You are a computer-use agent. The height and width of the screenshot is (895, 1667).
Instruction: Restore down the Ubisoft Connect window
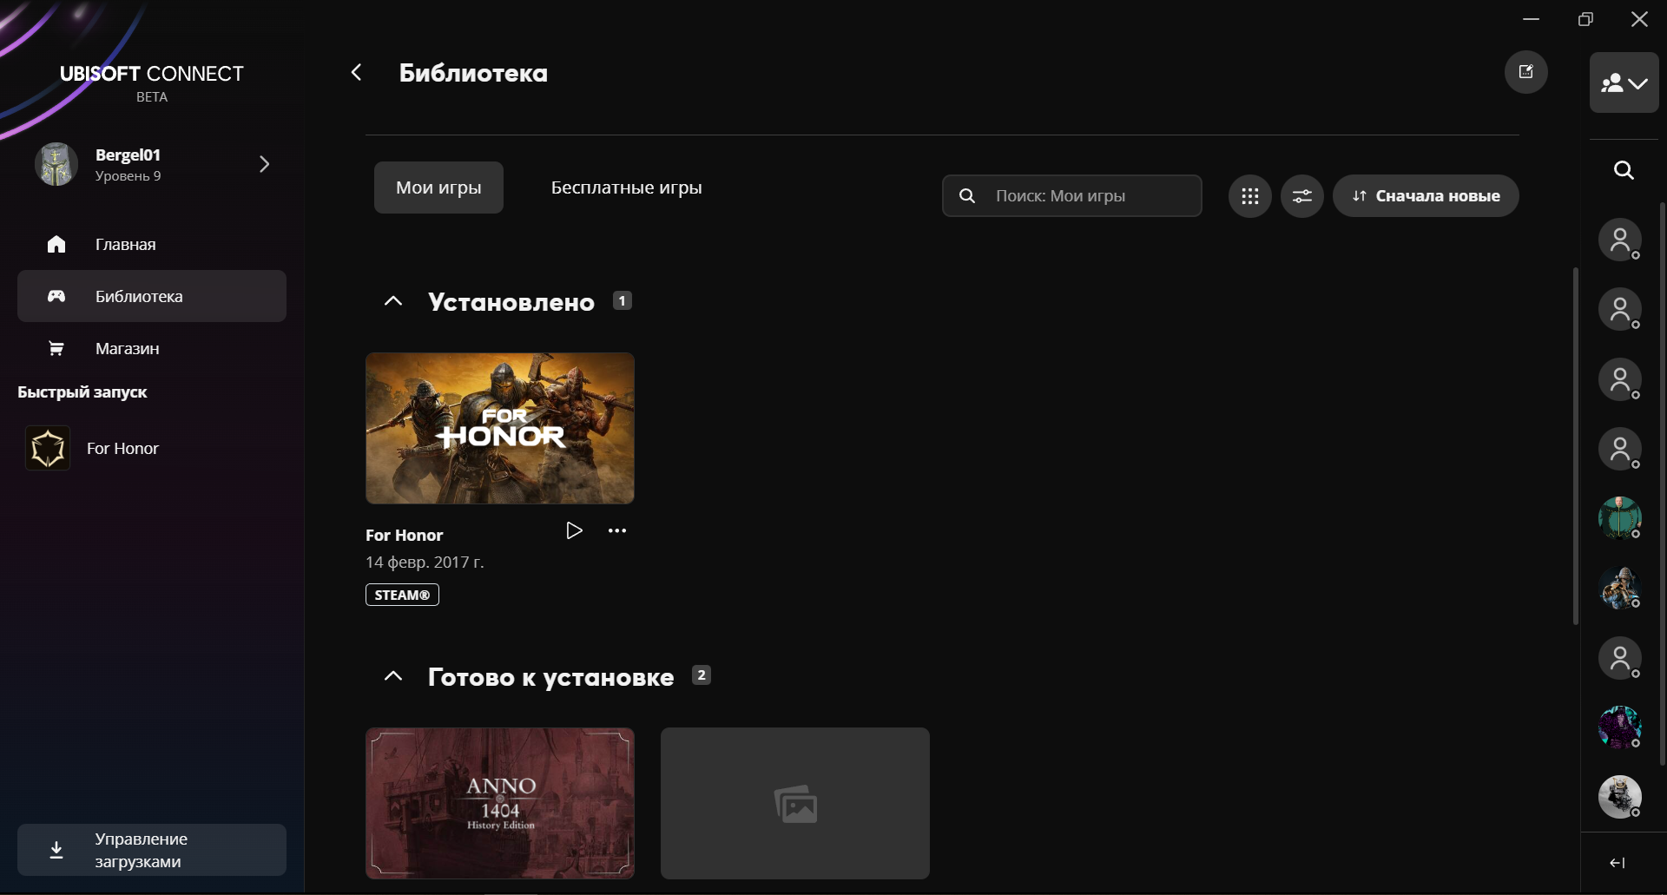[1585, 19]
